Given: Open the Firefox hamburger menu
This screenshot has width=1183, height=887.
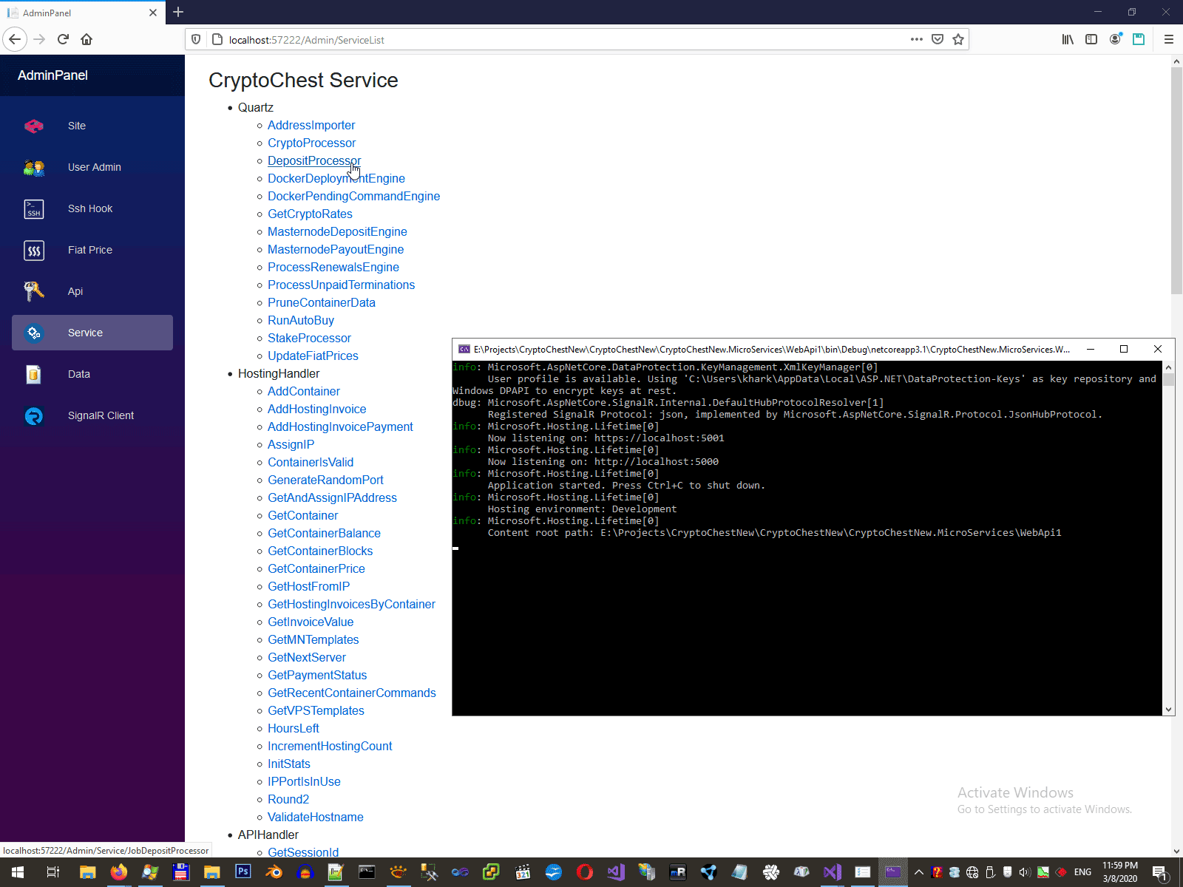Looking at the screenshot, I should click(1169, 39).
